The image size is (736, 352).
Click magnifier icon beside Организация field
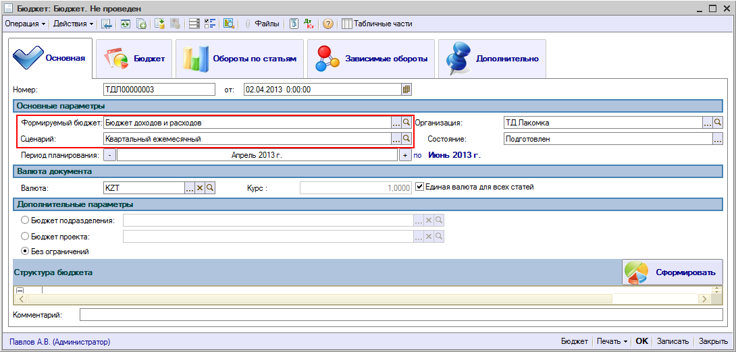click(x=718, y=123)
